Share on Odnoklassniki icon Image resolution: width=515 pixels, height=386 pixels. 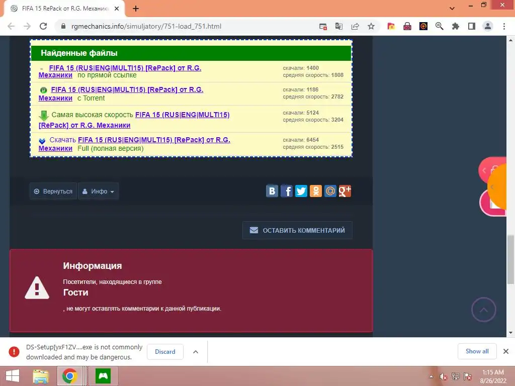click(x=316, y=191)
